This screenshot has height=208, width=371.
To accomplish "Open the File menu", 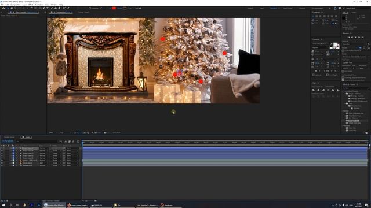I will [x=2, y=5].
